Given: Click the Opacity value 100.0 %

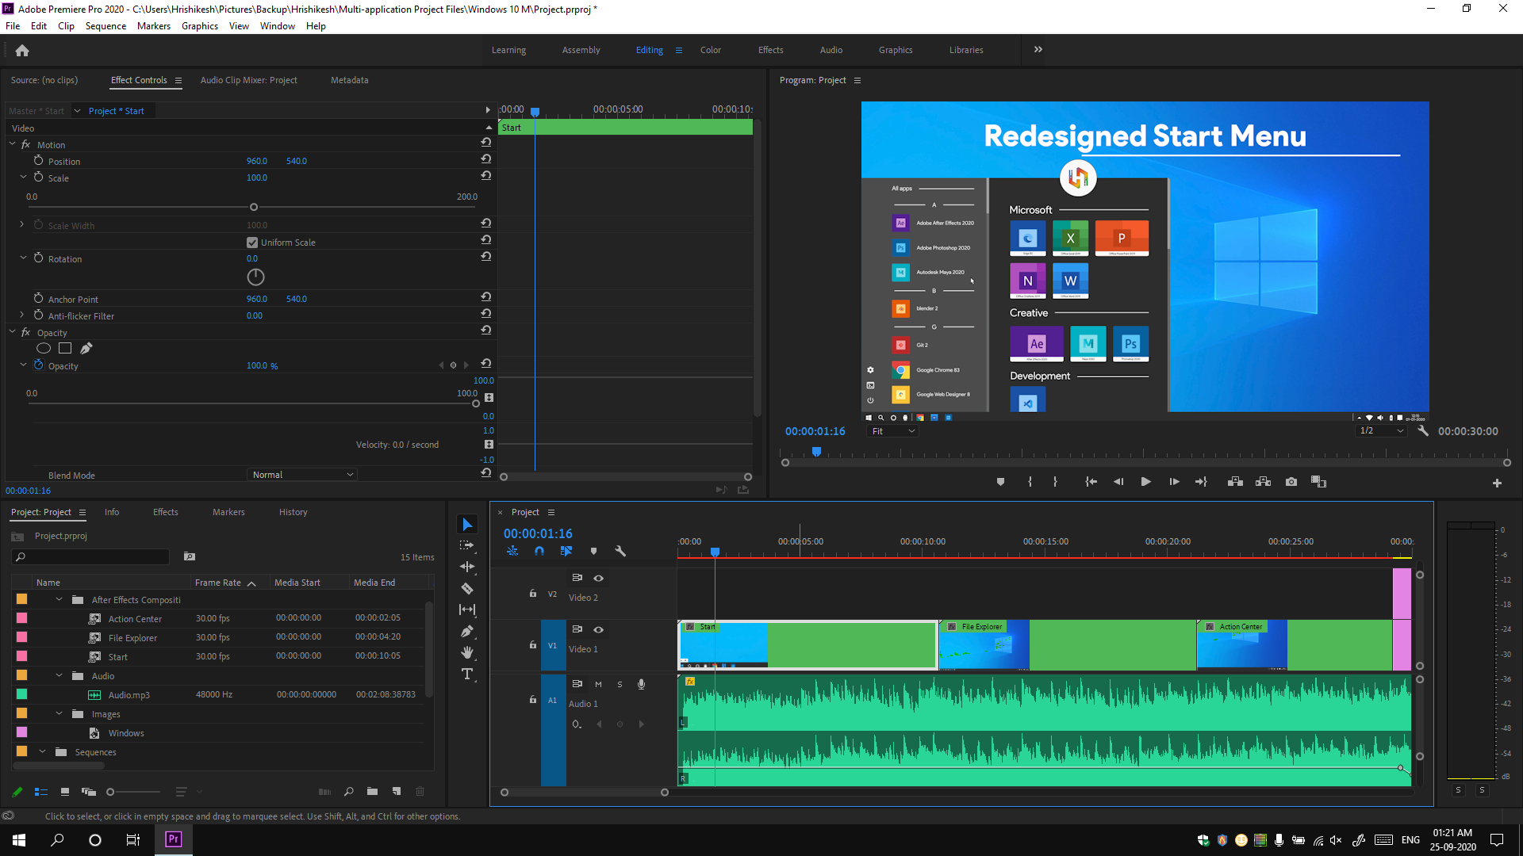Looking at the screenshot, I should pos(262,366).
